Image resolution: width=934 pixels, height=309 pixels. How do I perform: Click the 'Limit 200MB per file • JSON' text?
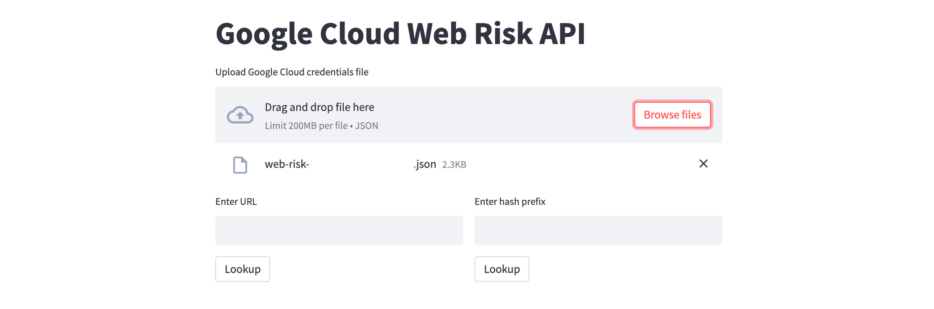tap(321, 126)
